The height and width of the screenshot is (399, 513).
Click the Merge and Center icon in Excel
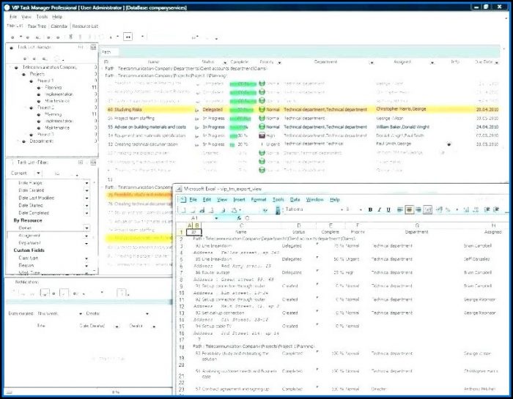click(427, 210)
